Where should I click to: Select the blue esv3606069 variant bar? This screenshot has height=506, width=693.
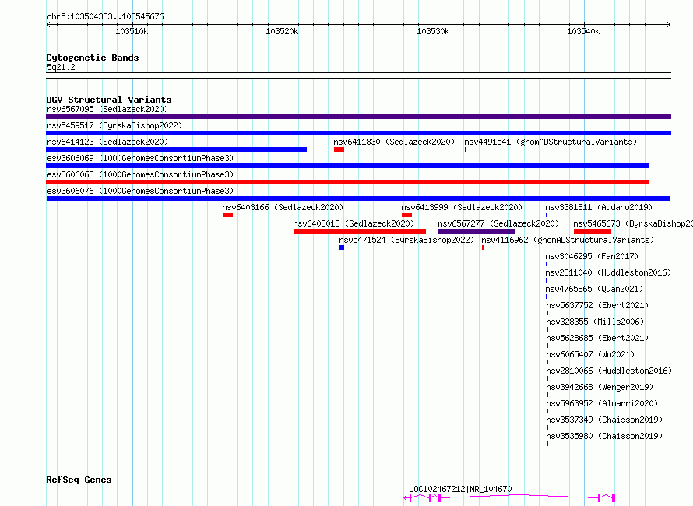coord(348,166)
